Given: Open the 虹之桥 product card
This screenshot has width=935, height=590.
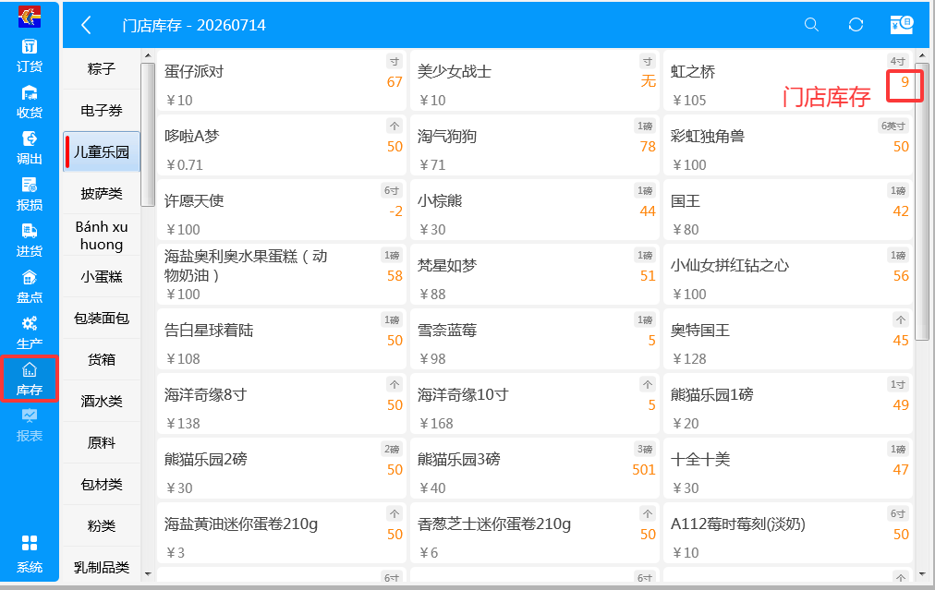Looking at the screenshot, I should pyautogui.click(x=788, y=81).
